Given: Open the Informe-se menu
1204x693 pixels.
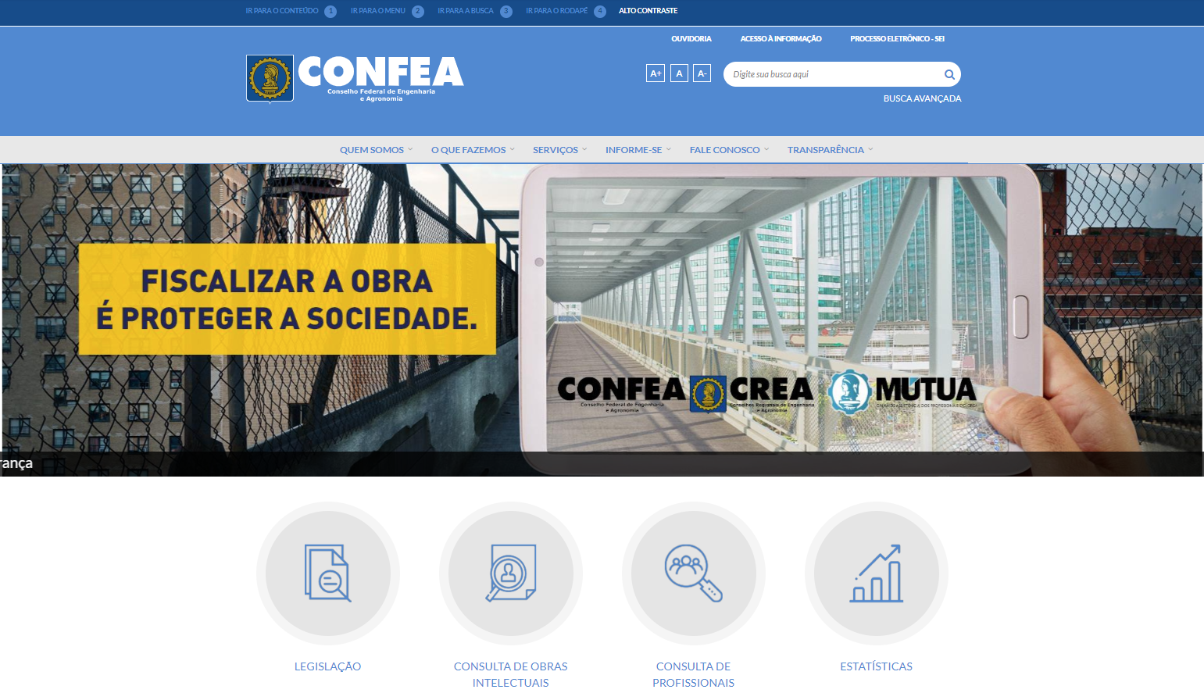Looking at the screenshot, I should (x=638, y=150).
